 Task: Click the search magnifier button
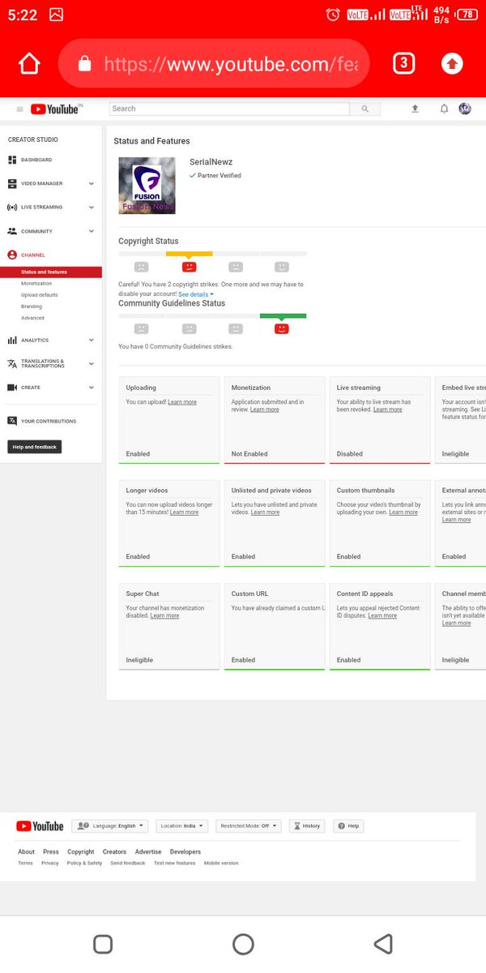click(364, 109)
